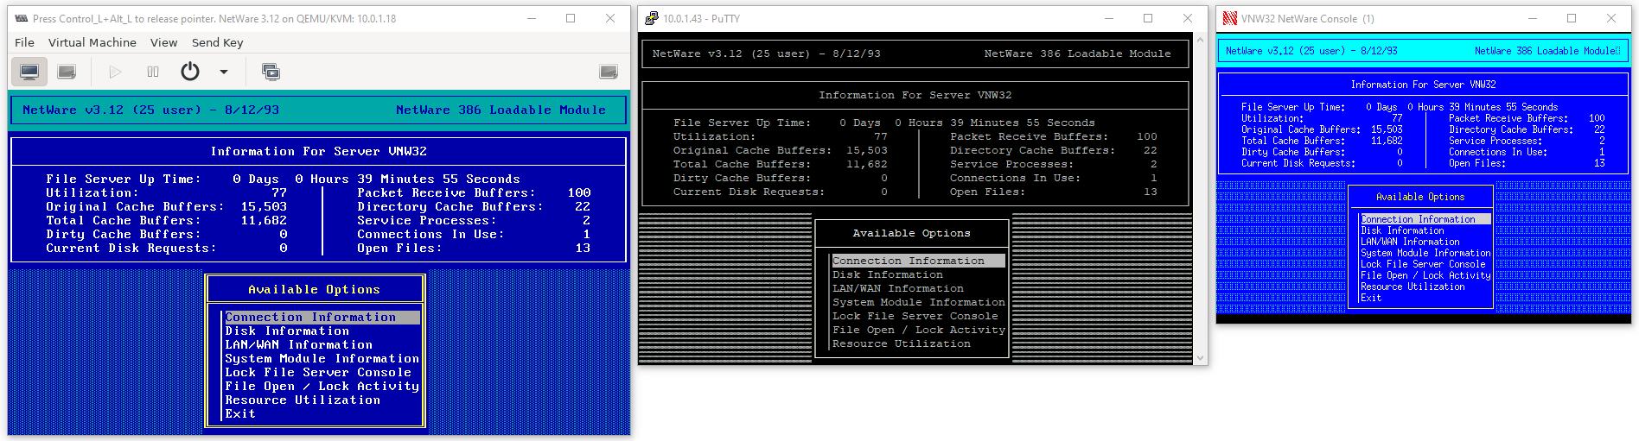The height and width of the screenshot is (441, 1639).
Task: Click File Server Up Time label in QEMU/KVM window
Action: pyautogui.click(x=124, y=179)
